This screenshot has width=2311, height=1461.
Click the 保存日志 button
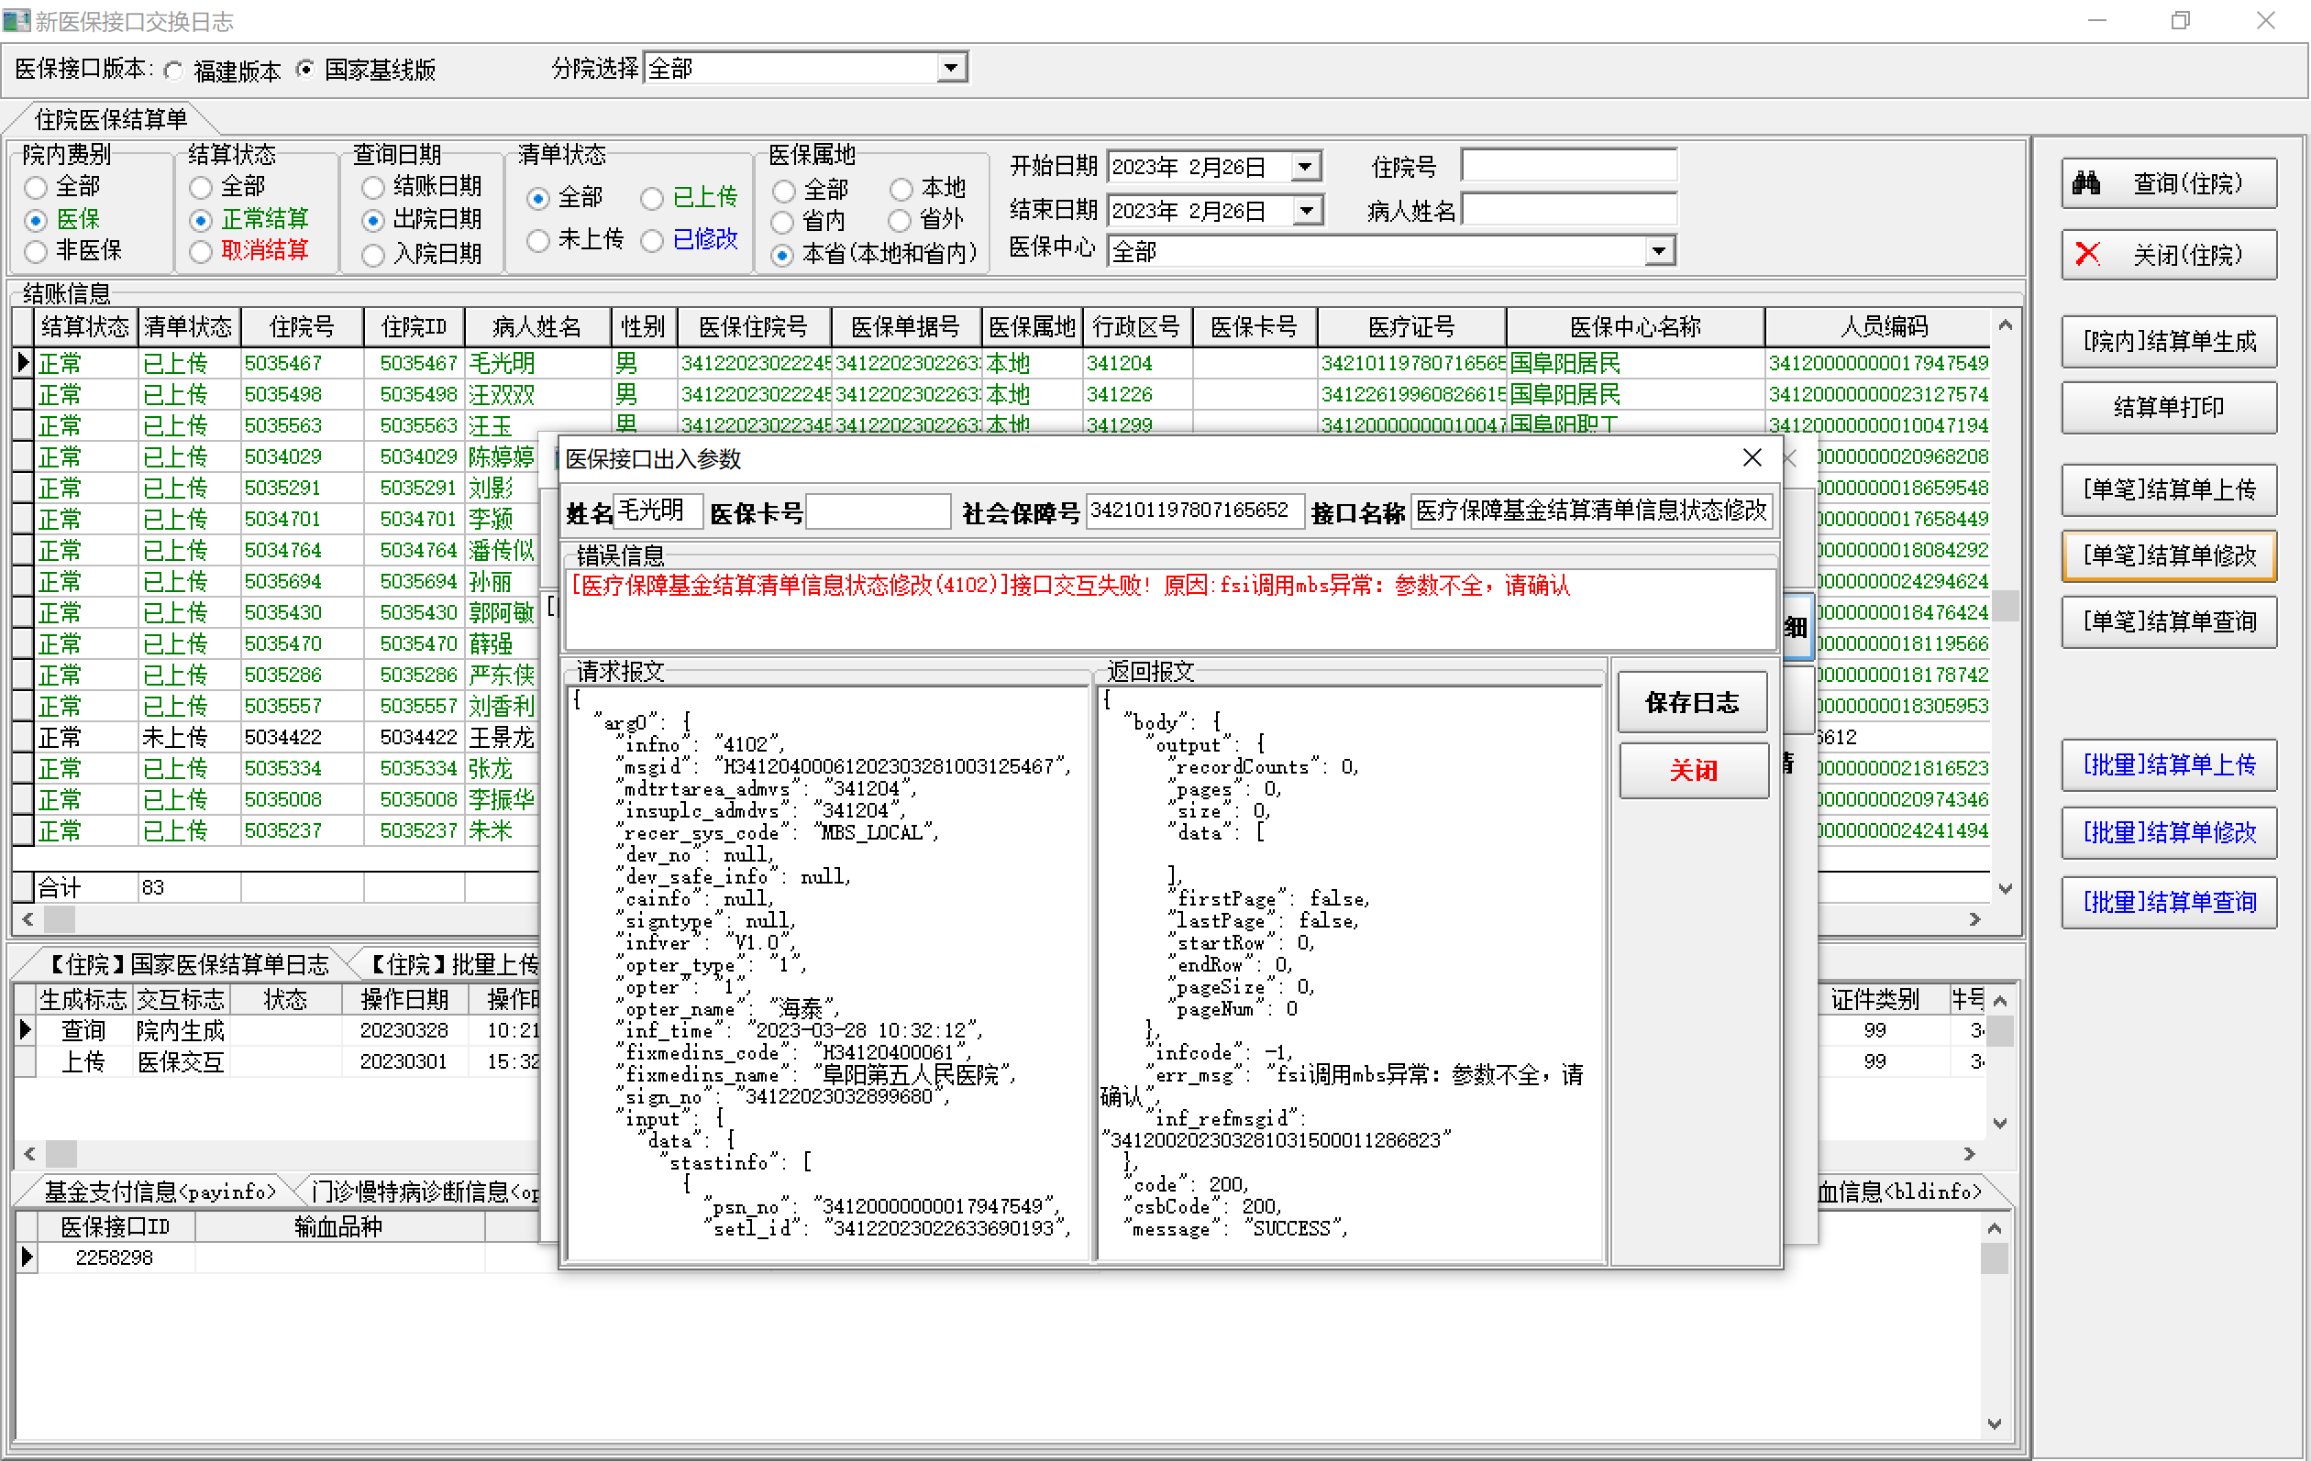point(1691,702)
